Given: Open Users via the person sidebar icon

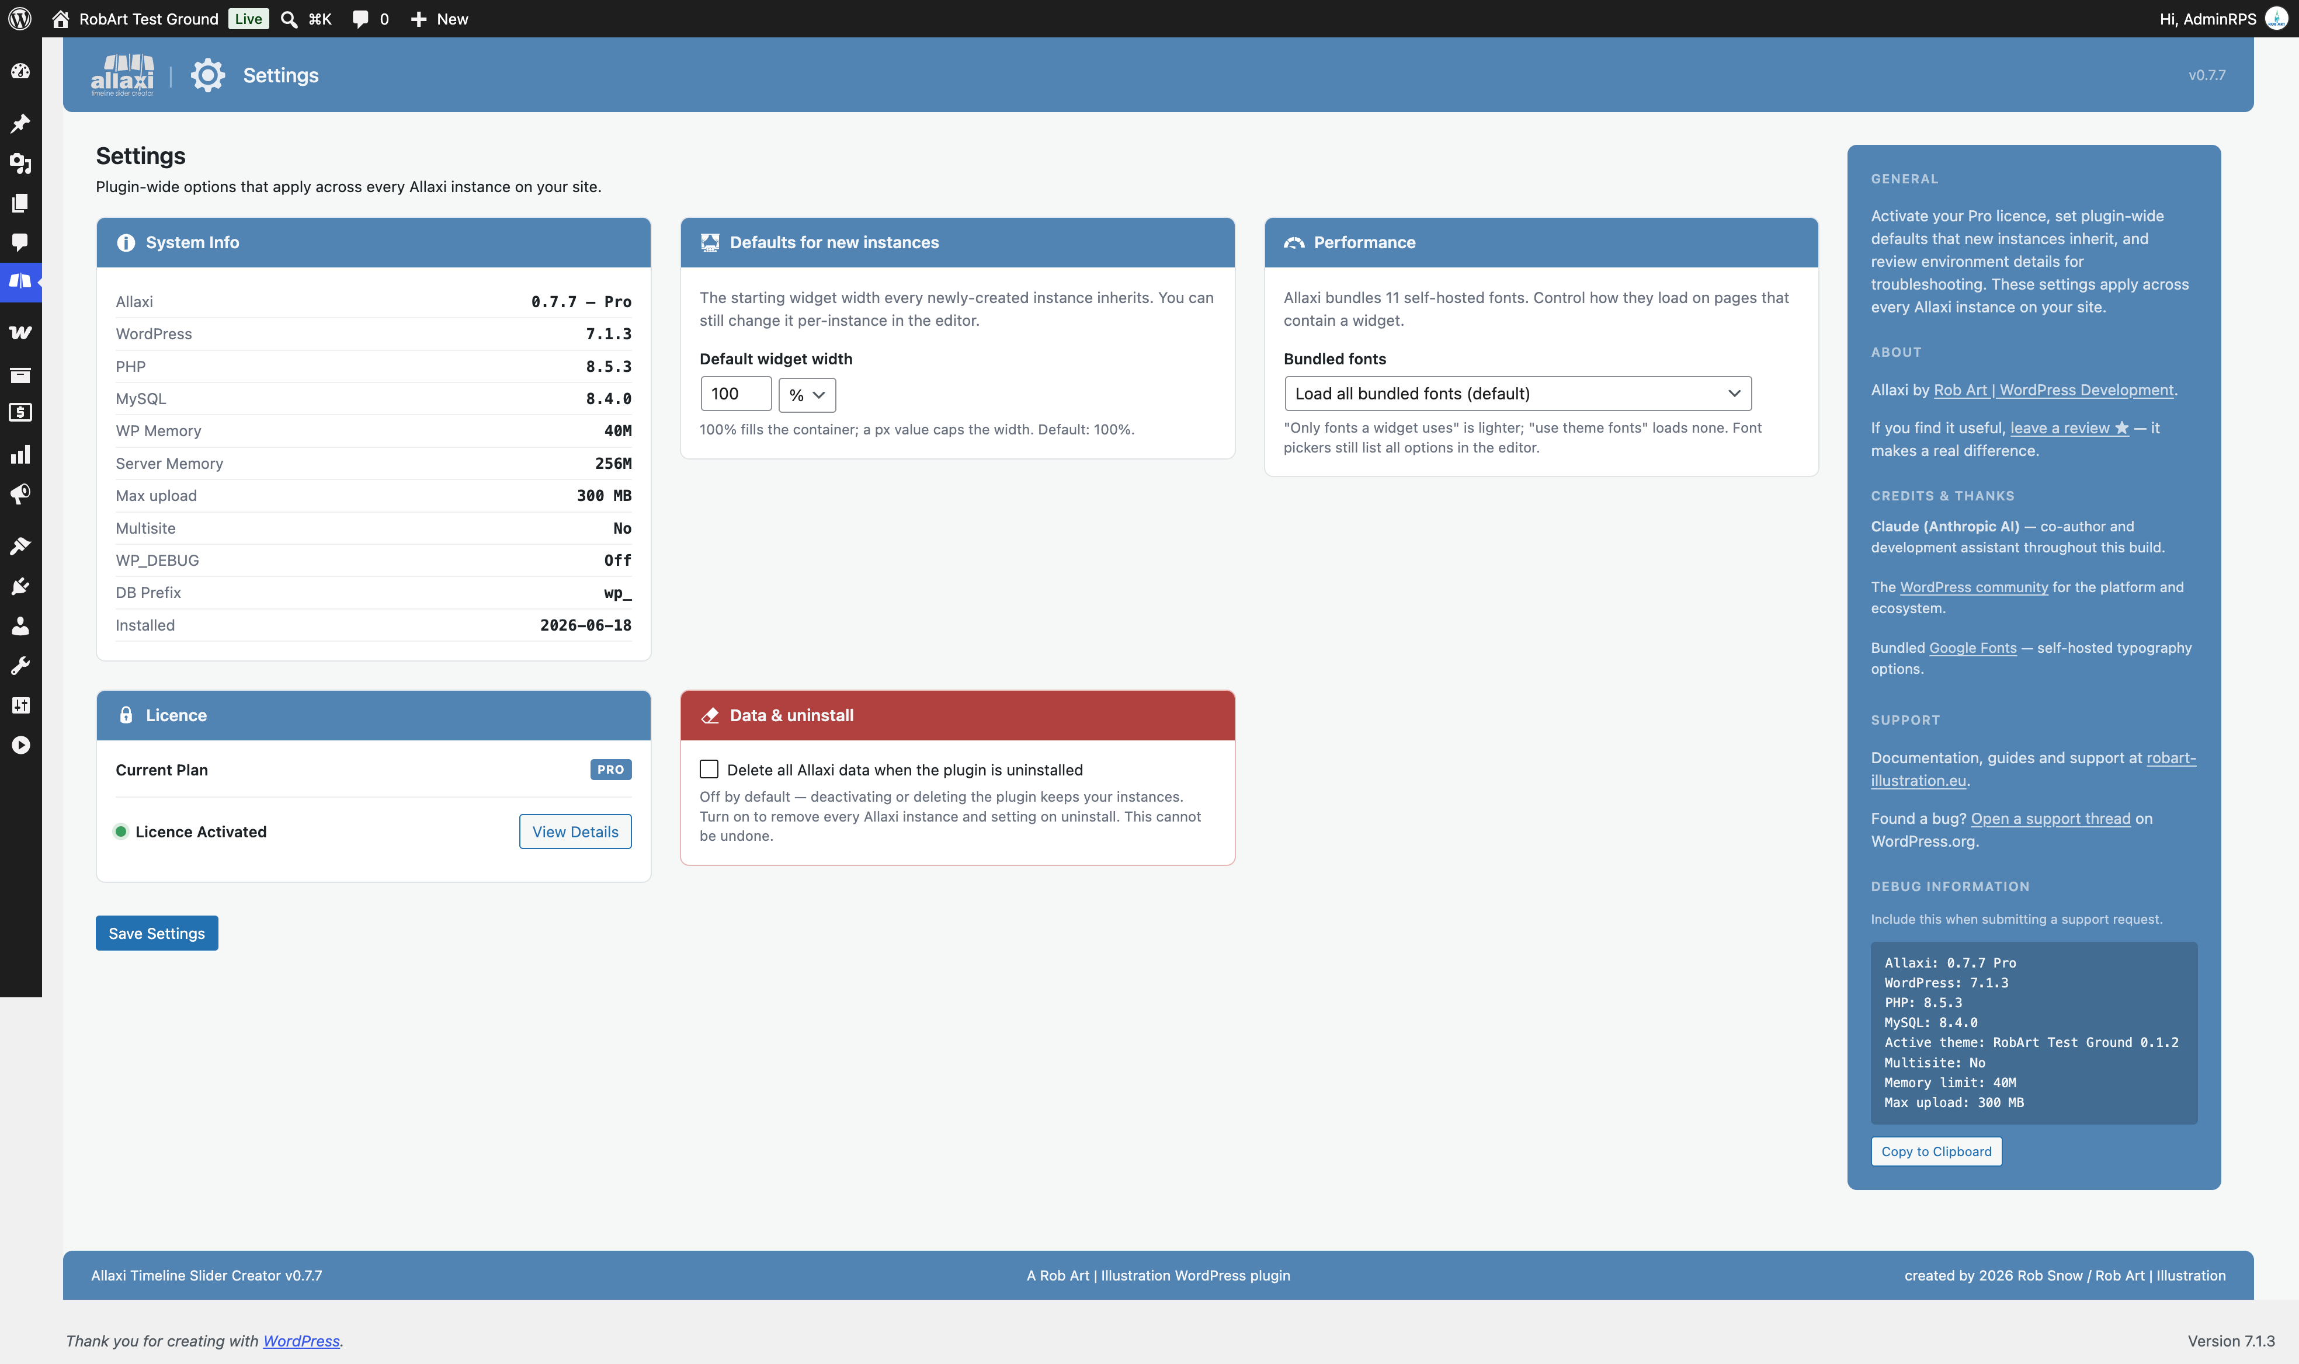Looking at the screenshot, I should (20, 626).
